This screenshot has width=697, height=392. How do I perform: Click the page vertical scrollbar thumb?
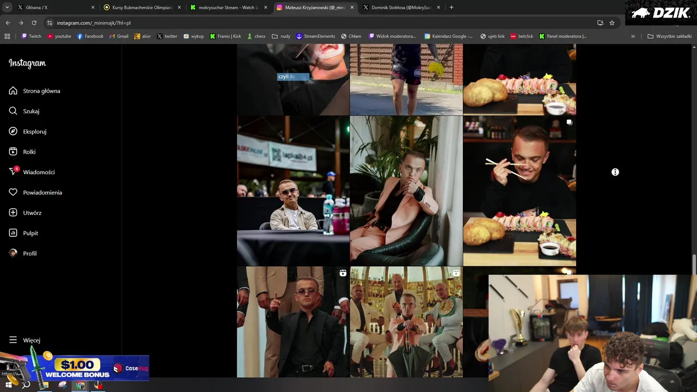pos(694,265)
